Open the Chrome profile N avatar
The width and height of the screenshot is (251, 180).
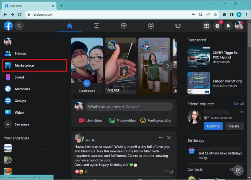239,15
